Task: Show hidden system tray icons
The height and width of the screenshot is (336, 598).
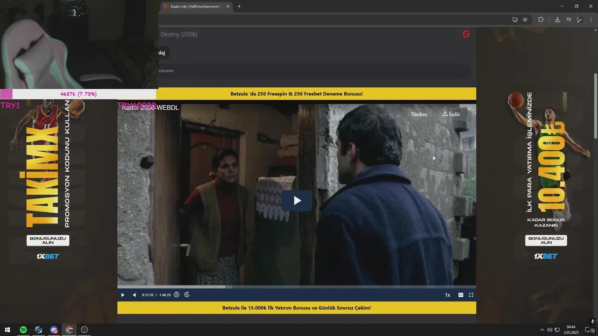Action: tap(542, 330)
